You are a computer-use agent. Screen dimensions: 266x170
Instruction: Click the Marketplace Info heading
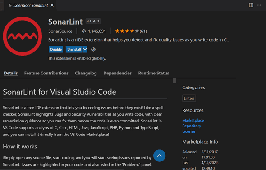point(200,142)
